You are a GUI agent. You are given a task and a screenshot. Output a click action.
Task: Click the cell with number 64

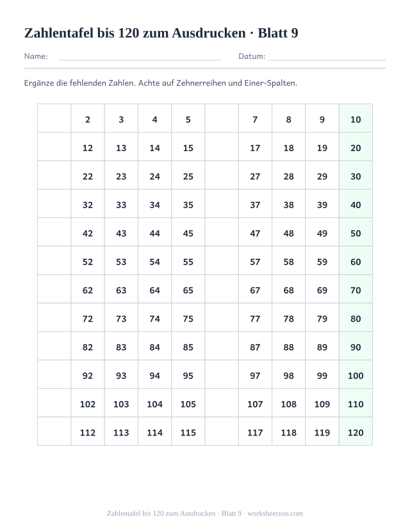pyautogui.click(x=155, y=289)
